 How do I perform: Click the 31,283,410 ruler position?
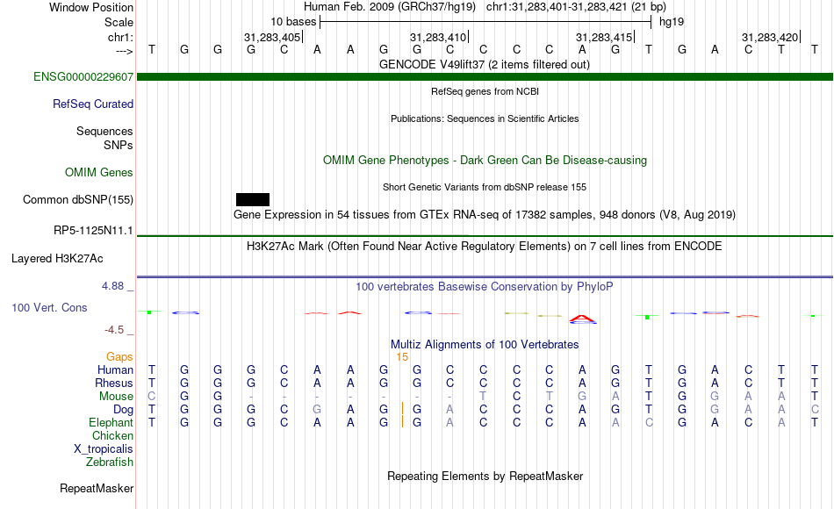click(438, 37)
